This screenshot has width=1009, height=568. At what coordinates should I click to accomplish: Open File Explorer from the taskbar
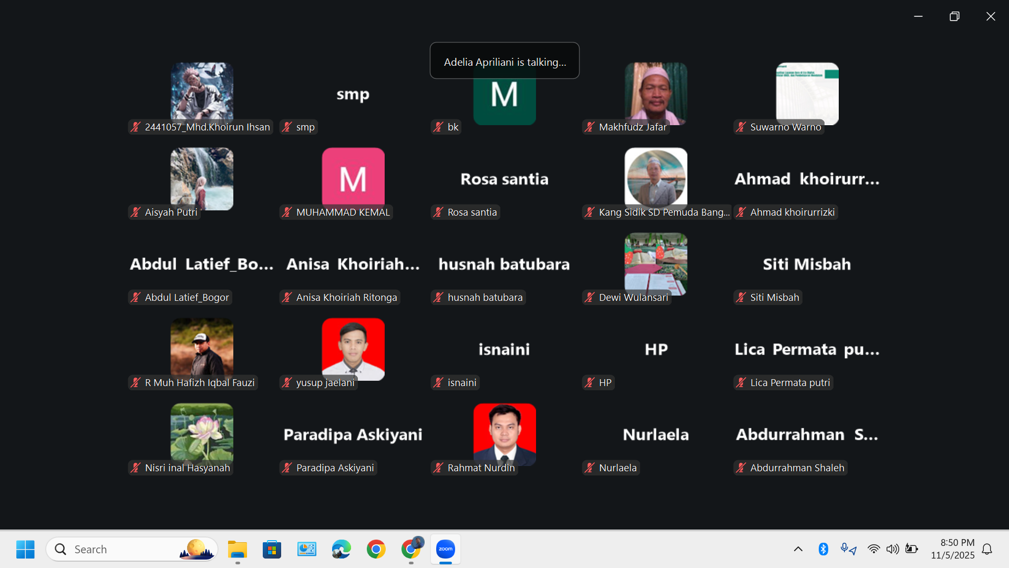pyautogui.click(x=238, y=549)
